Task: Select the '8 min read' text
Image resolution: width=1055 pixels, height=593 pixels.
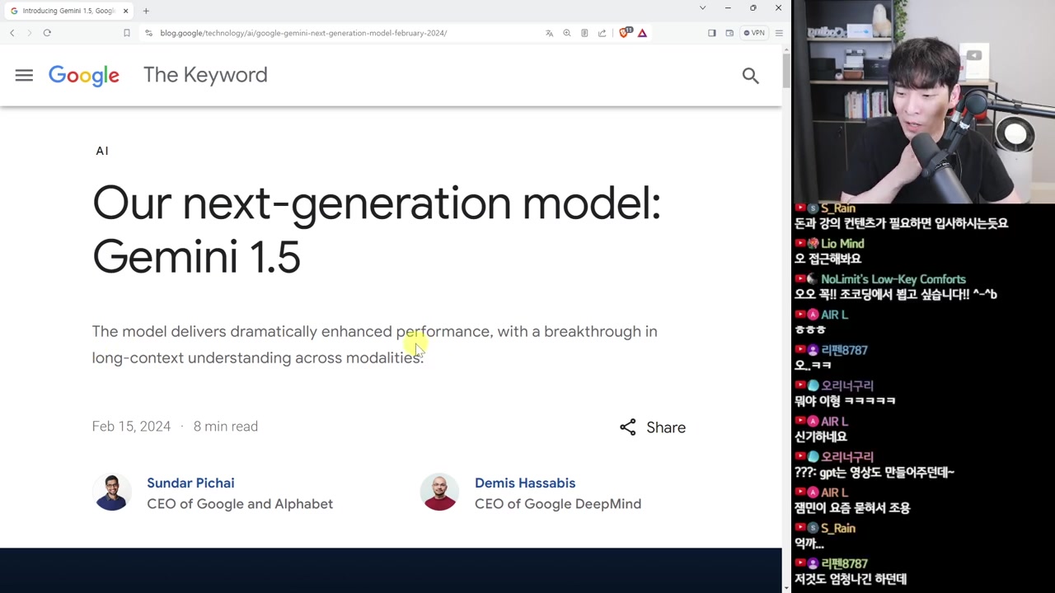Action: [x=226, y=427]
